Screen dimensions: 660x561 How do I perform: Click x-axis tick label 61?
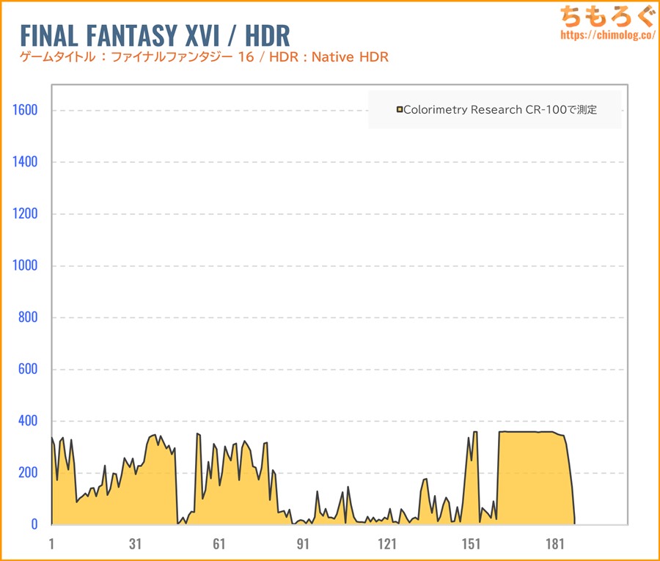click(219, 543)
